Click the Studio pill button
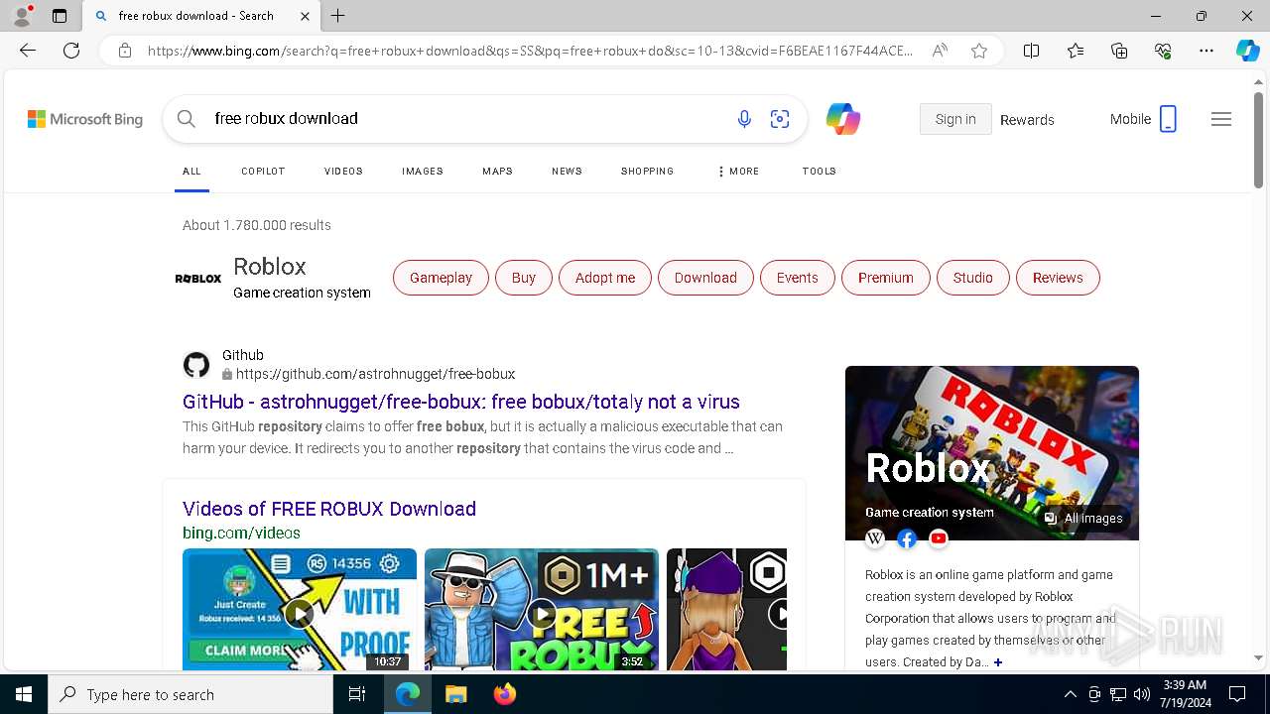 [972, 278]
